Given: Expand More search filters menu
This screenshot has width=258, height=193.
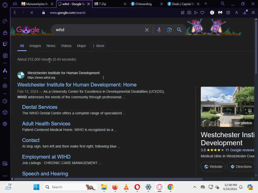Looking at the screenshot, I should tap(99, 46).
